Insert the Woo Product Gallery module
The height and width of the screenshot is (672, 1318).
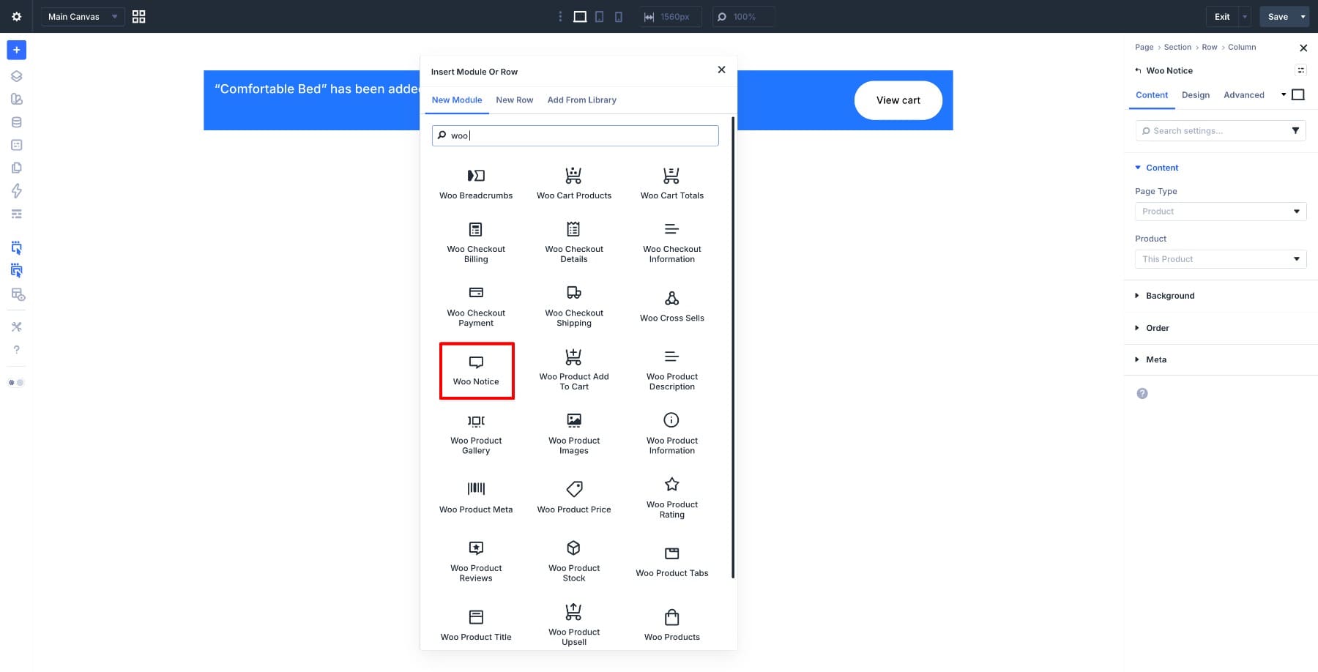point(476,434)
